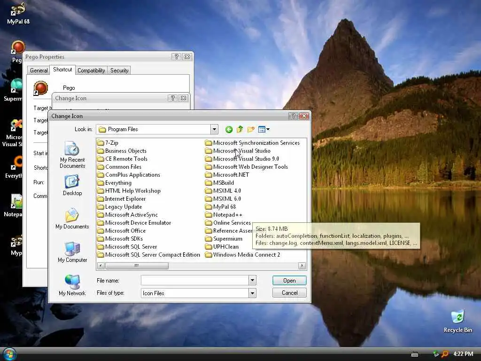The height and width of the screenshot is (361, 481).
Task: Switch to Shortcut tab in Pego Properties
Action: coord(62,70)
